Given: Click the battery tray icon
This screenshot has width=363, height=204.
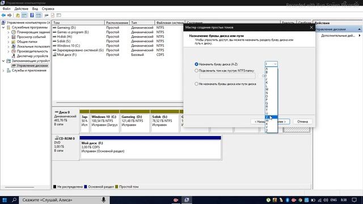Looking at the screenshot, I should pos(313,200).
